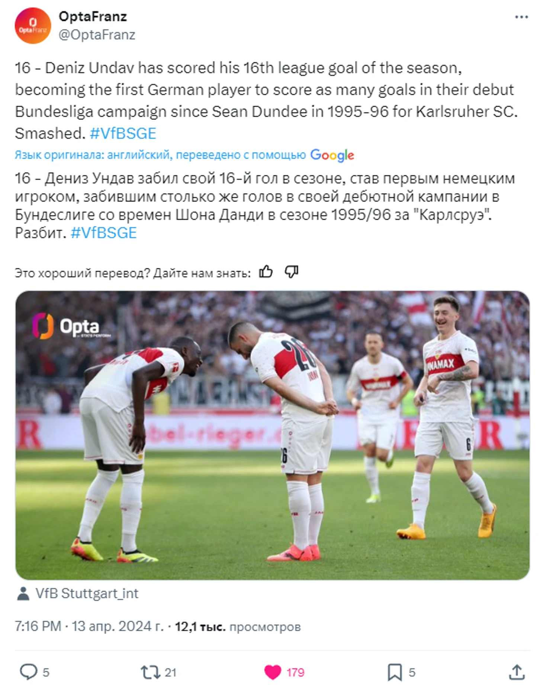Click the repost arrows icon

[151, 672]
